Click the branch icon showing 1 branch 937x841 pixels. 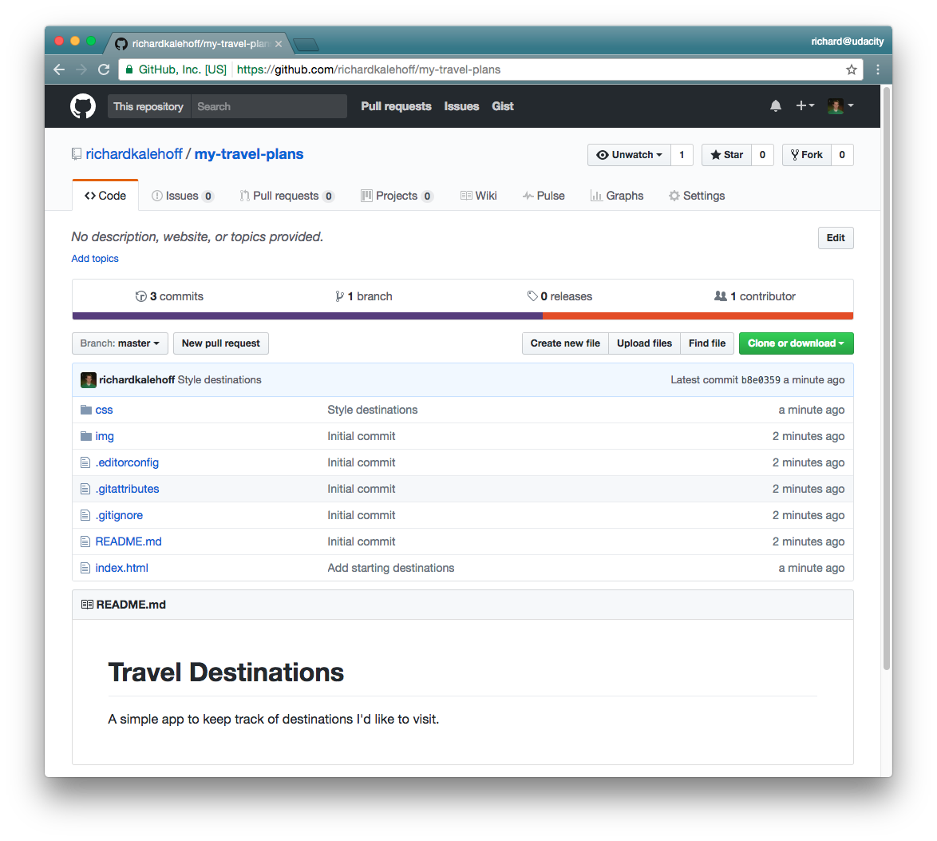point(340,296)
